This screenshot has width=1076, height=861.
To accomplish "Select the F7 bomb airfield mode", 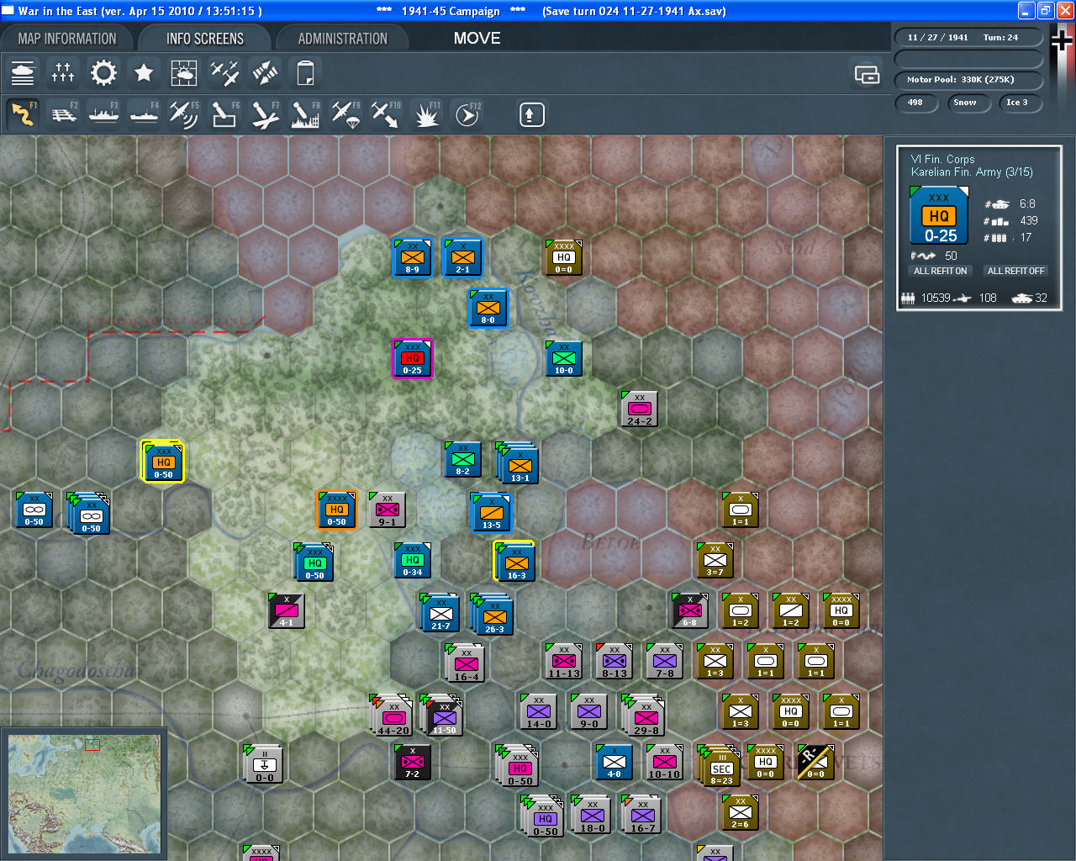I will (265, 114).
